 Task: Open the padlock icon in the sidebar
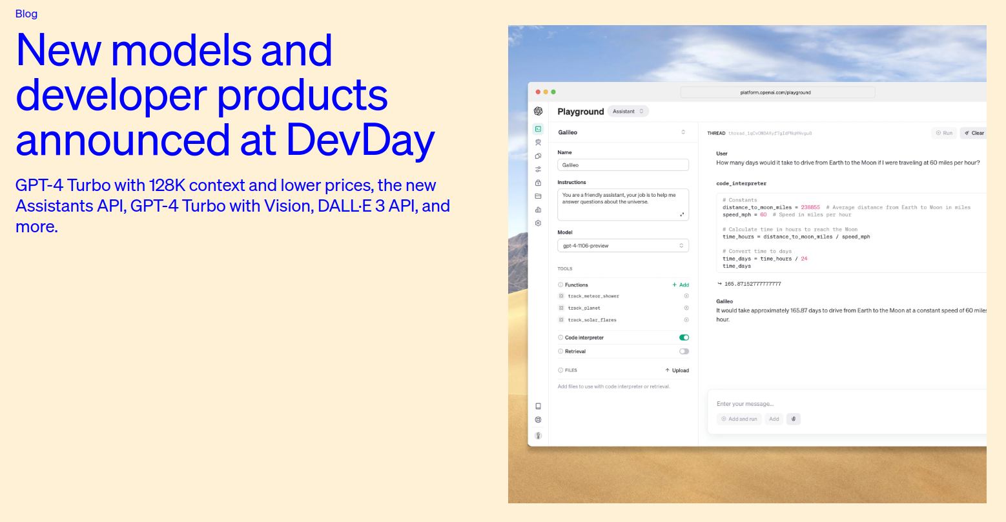point(538,183)
